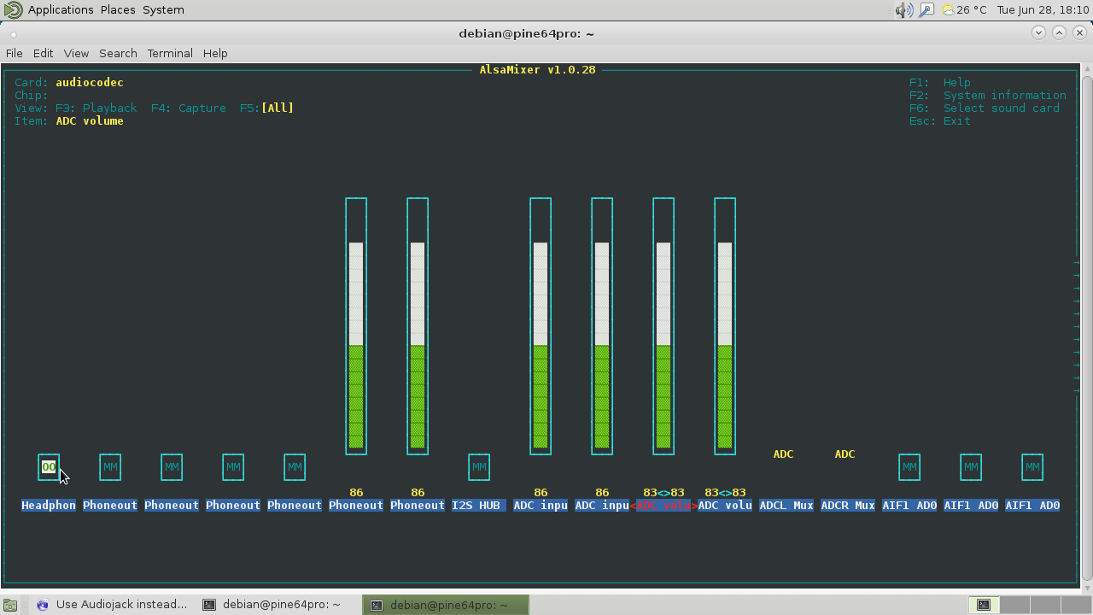Open the System menu
The image size is (1093, 615).
(x=163, y=10)
